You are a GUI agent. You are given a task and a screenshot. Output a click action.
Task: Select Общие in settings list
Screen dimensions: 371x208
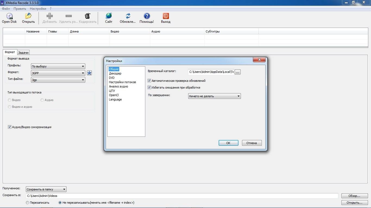click(x=114, y=69)
